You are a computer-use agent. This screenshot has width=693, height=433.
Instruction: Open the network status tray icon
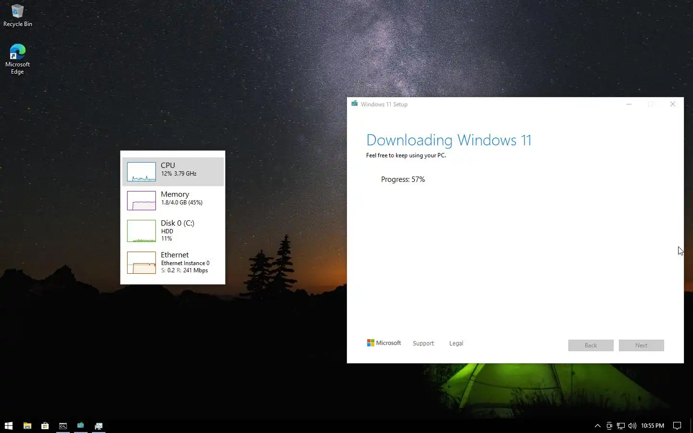pos(621,426)
